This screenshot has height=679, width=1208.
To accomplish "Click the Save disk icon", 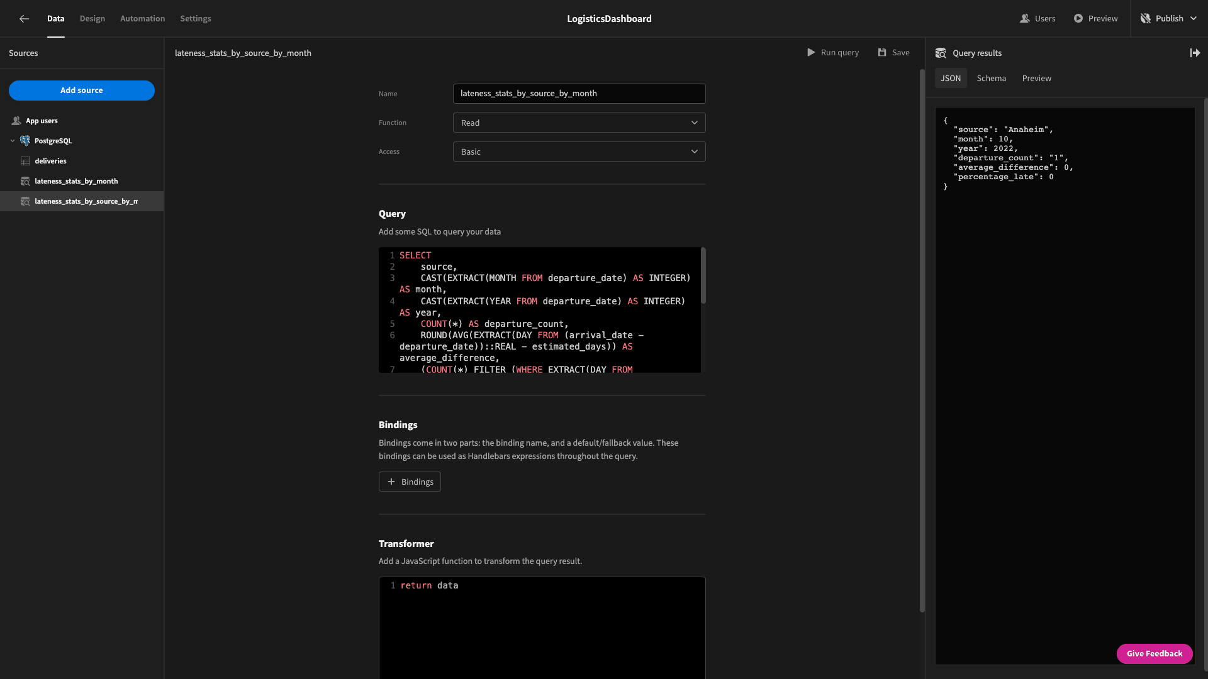I will point(882,53).
